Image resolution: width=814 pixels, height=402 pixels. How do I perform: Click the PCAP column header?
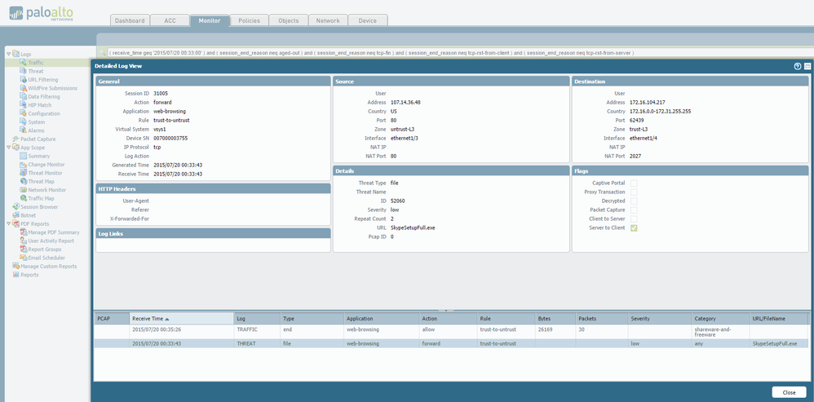[112, 319]
